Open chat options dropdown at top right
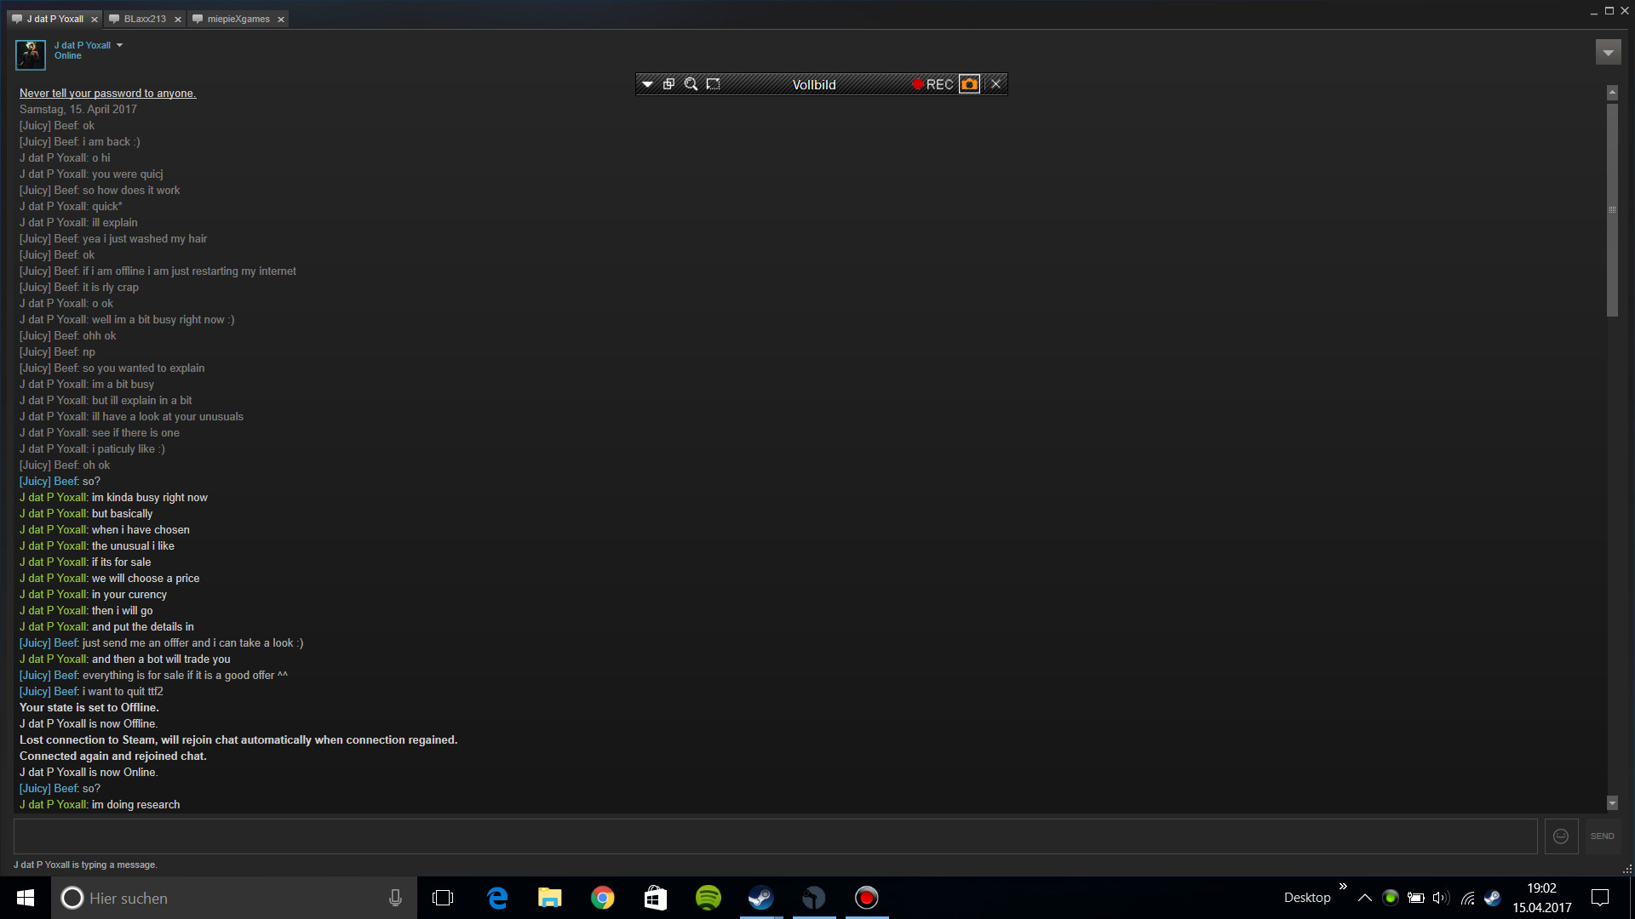This screenshot has height=919, width=1635. pyautogui.click(x=1608, y=53)
